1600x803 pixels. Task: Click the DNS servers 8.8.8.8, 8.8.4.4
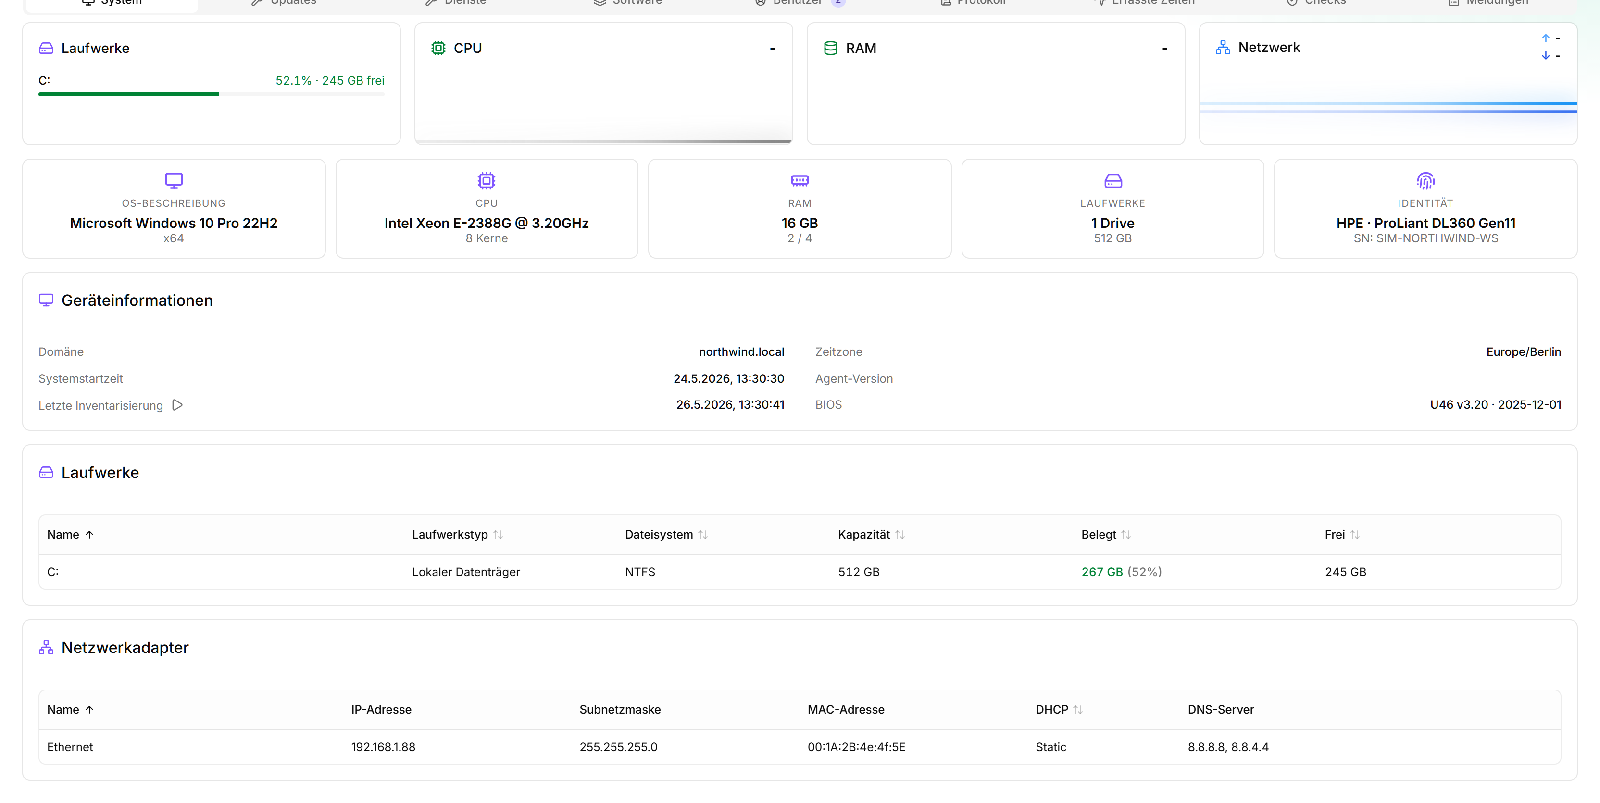click(x=1228, y=747)
